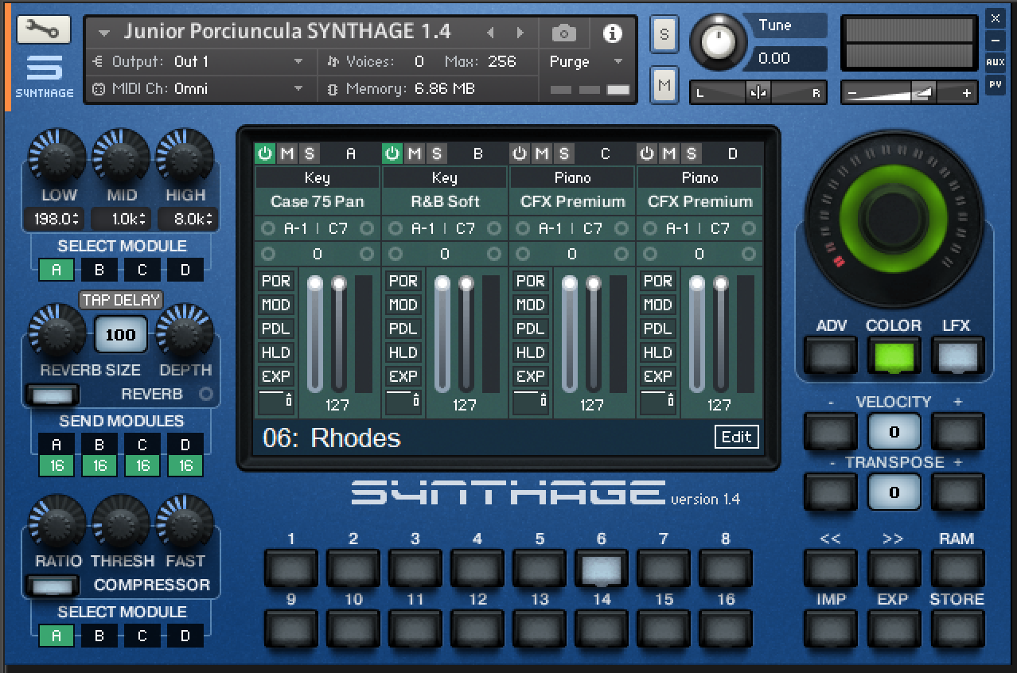Toggle power on layer D
This screenshot has width=1017, height=673.
(x=647, y=154)
